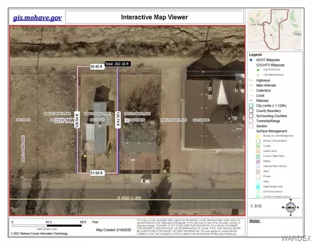Viewport: 312px width, 245px height.
Task: Click the Railroad line symbol in legend
Action: [x=252, y=100]
